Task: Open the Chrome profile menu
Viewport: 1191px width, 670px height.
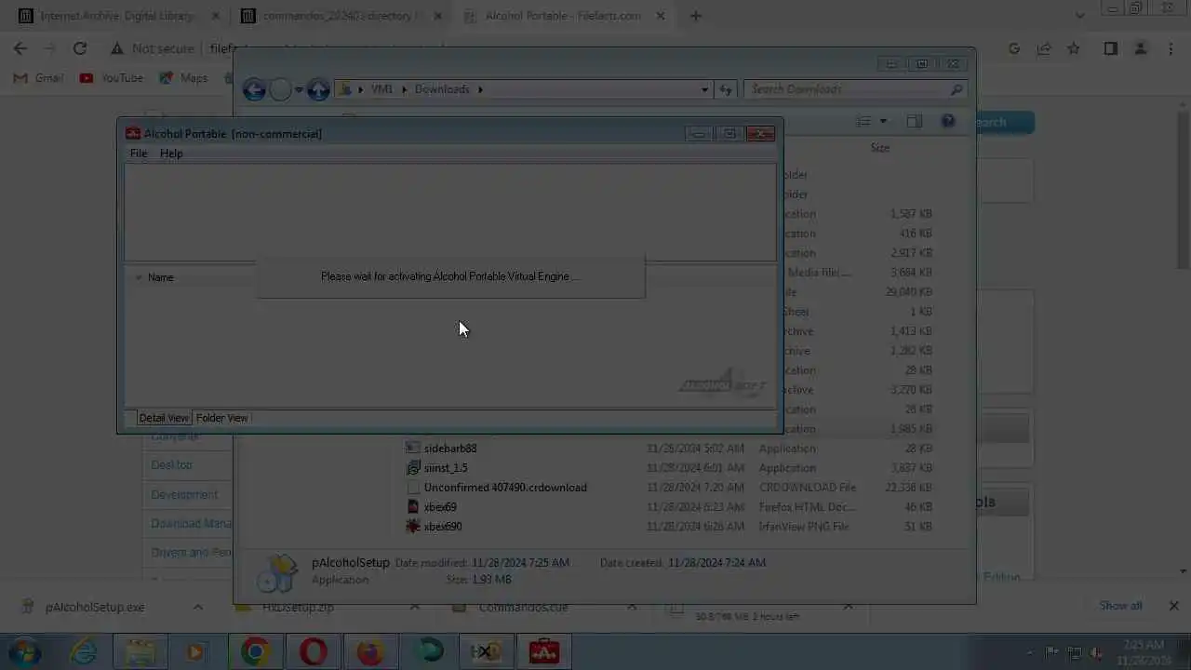Action: [x=1141, y=48]
